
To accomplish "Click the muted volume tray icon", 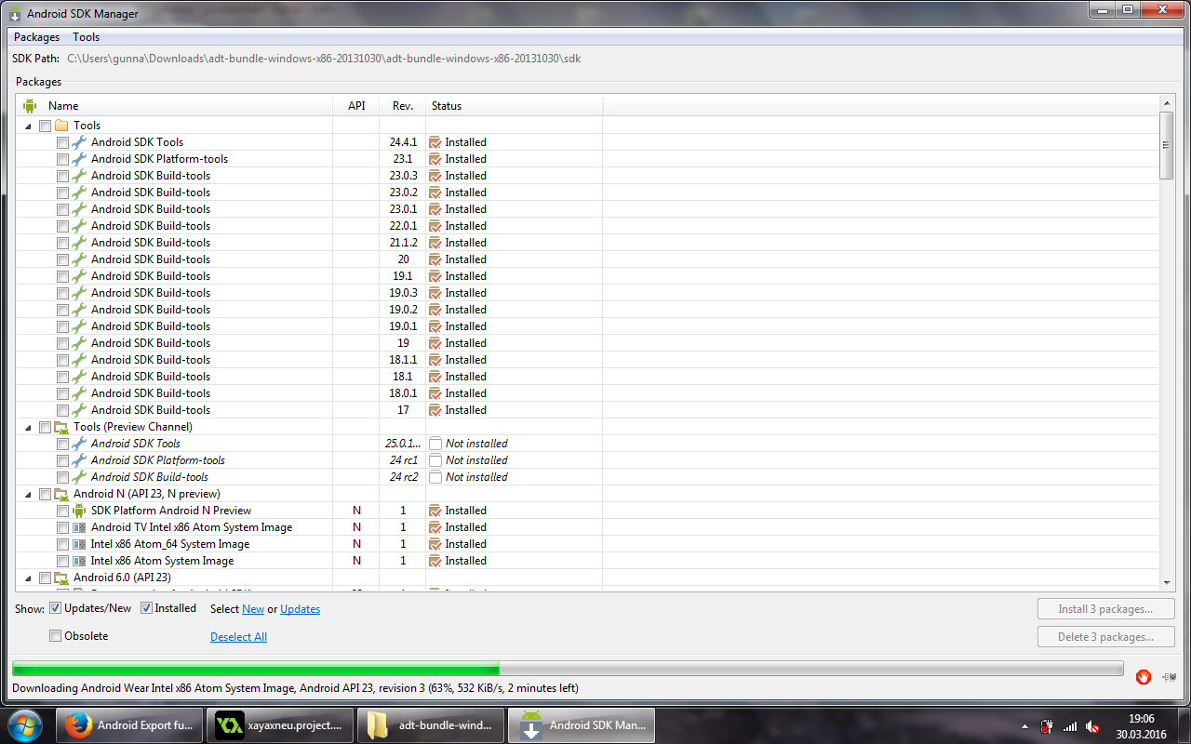I will pyautogui.click(x=1092, y=726).
